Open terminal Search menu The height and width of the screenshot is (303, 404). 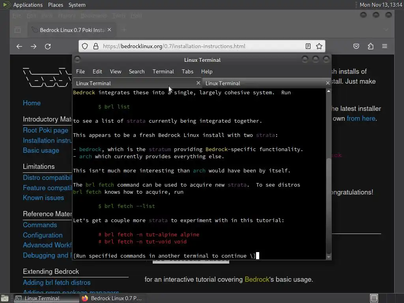(137, 72)
